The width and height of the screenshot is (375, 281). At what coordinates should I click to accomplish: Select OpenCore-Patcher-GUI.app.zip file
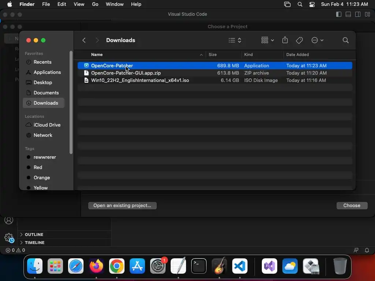[x=215, y=73]
